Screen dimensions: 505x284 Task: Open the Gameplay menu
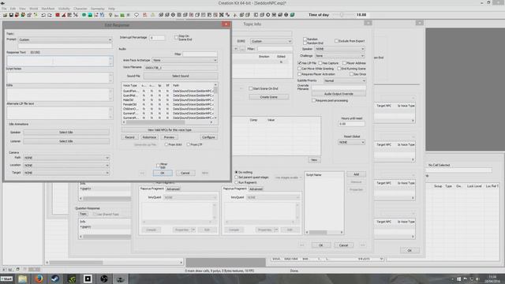click(97, 9)
